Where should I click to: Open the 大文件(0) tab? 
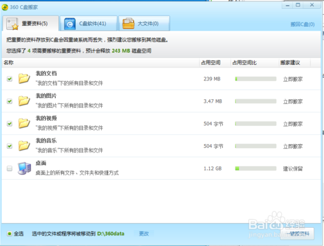tap(144, 23)
